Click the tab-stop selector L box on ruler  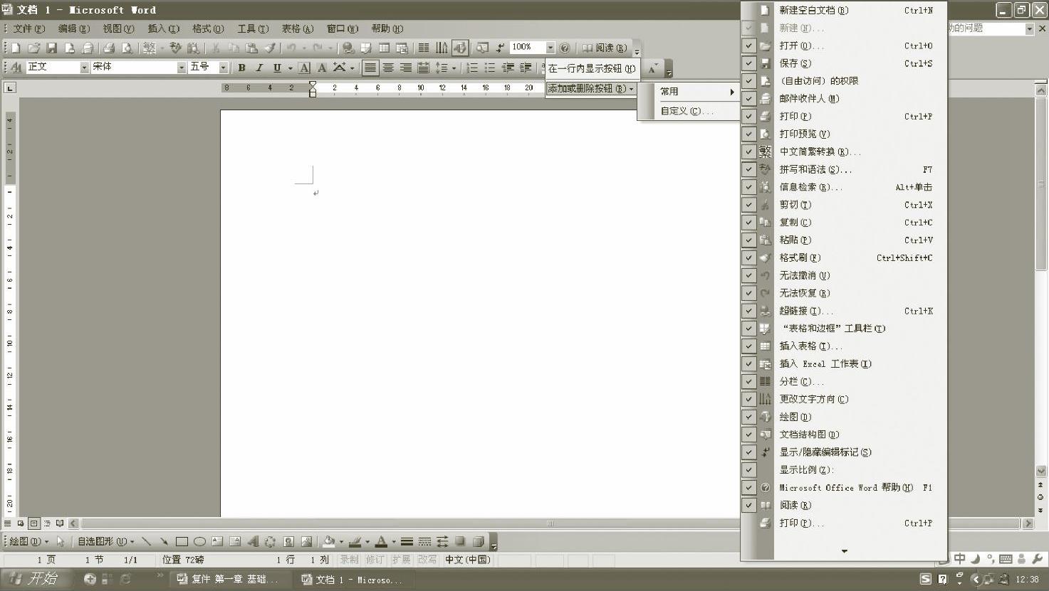[10, 88]
